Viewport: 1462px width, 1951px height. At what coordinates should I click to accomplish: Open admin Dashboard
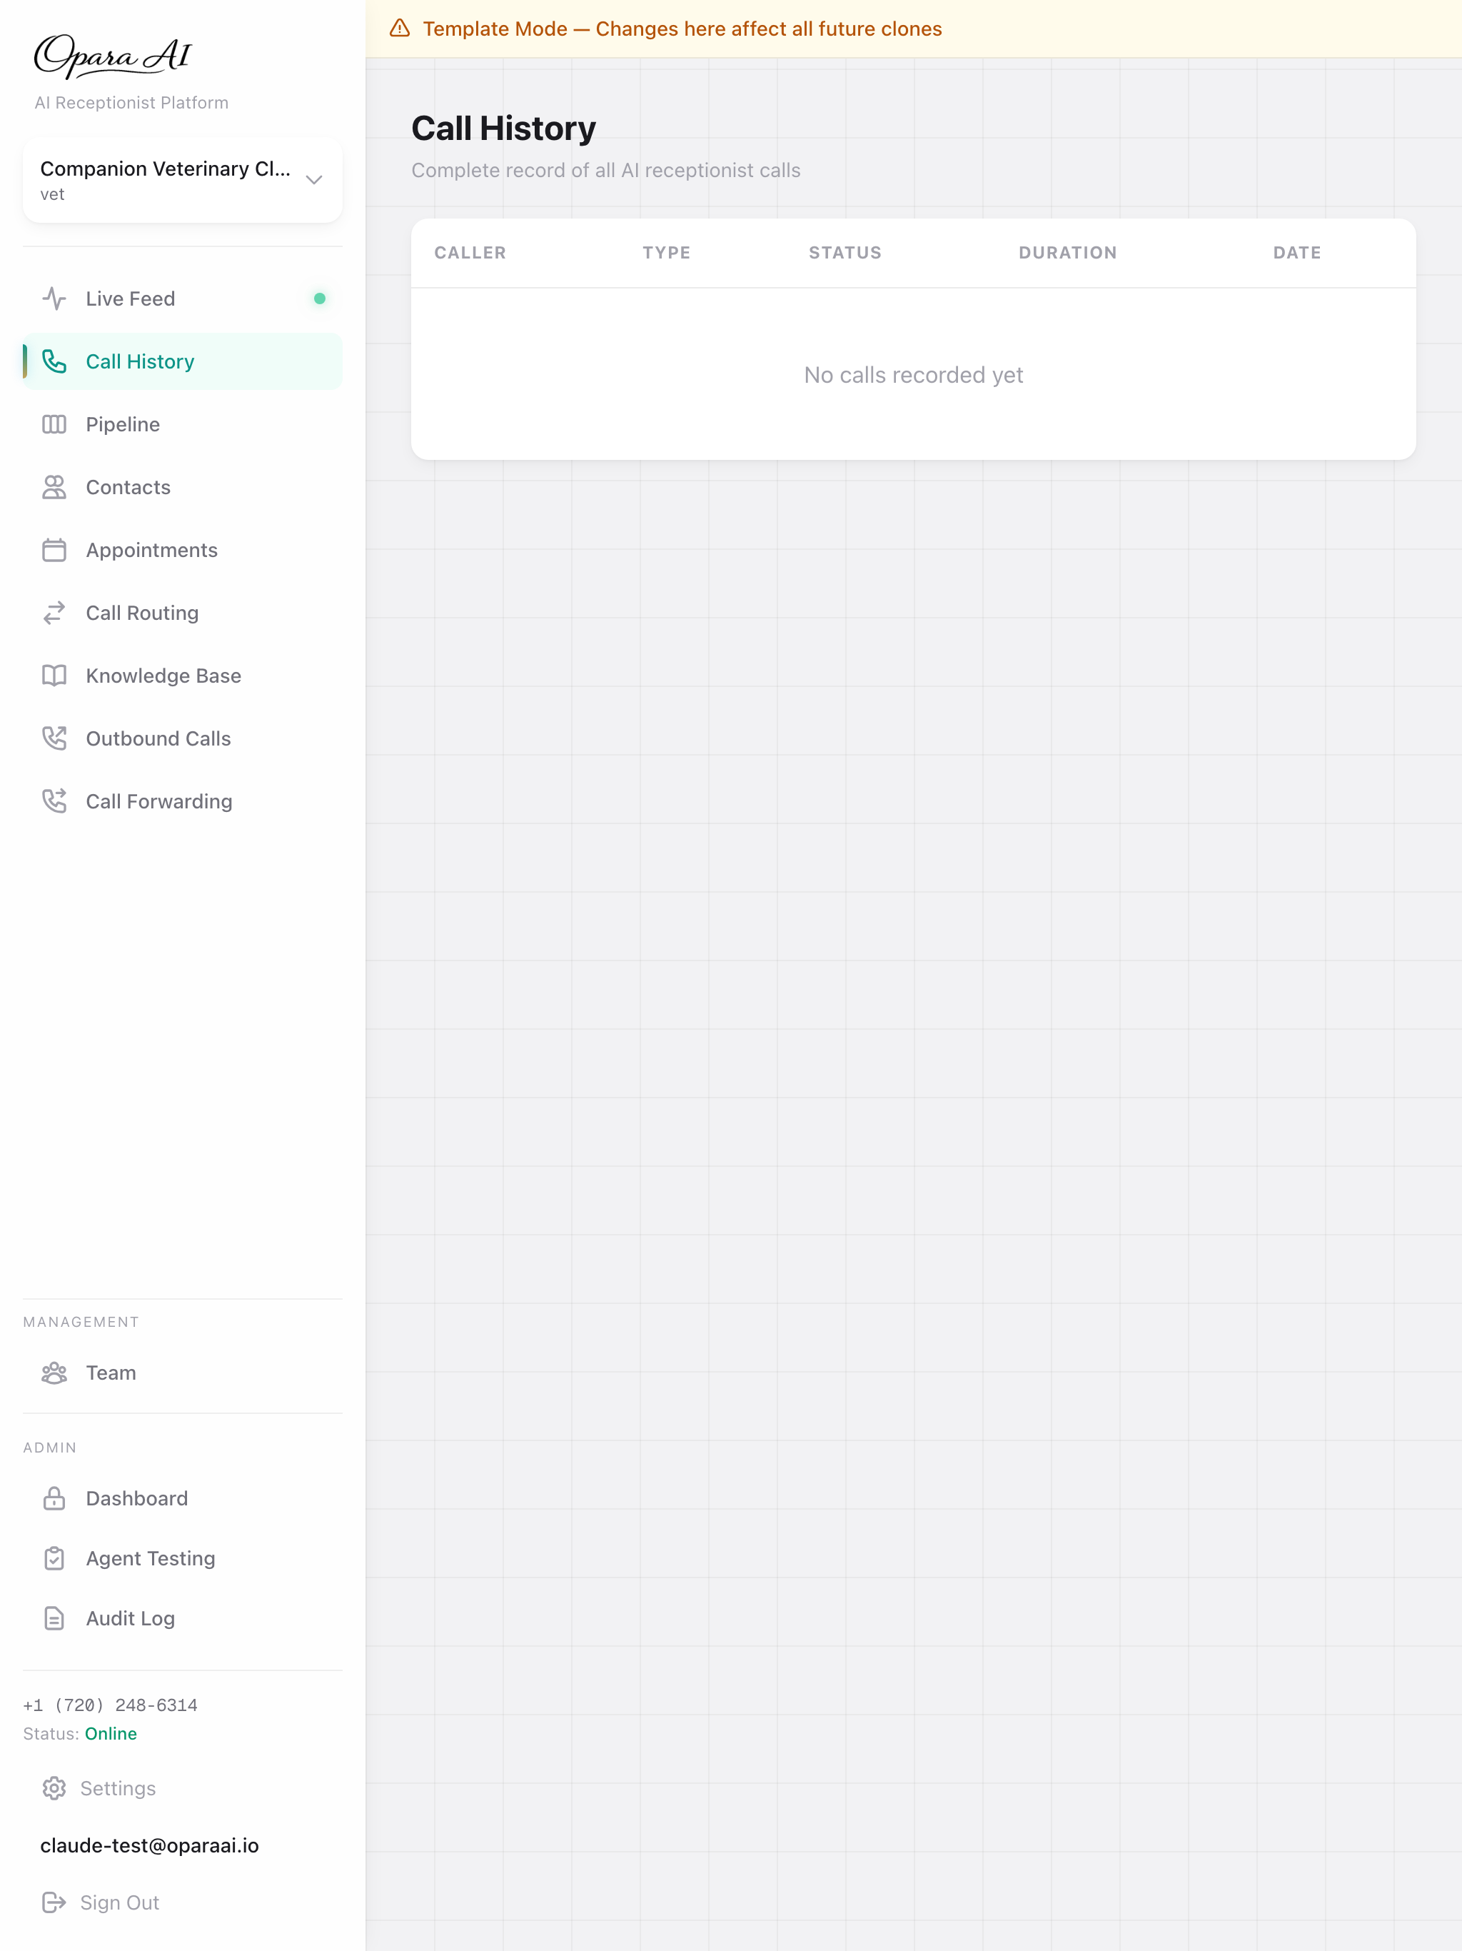[x=183, y=1498]
